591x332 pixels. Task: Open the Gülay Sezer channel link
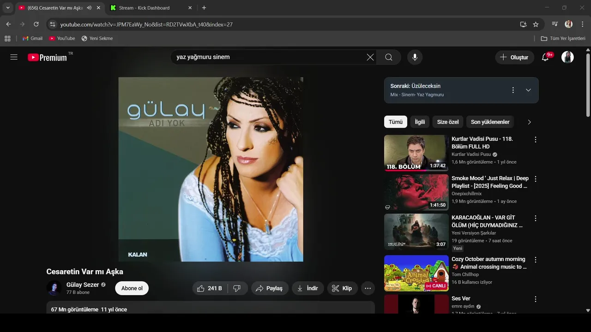[83, 285]
